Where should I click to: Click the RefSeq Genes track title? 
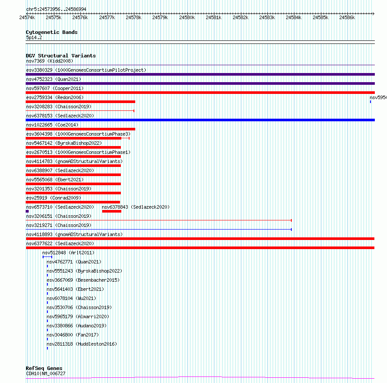(x=44, y=368)
